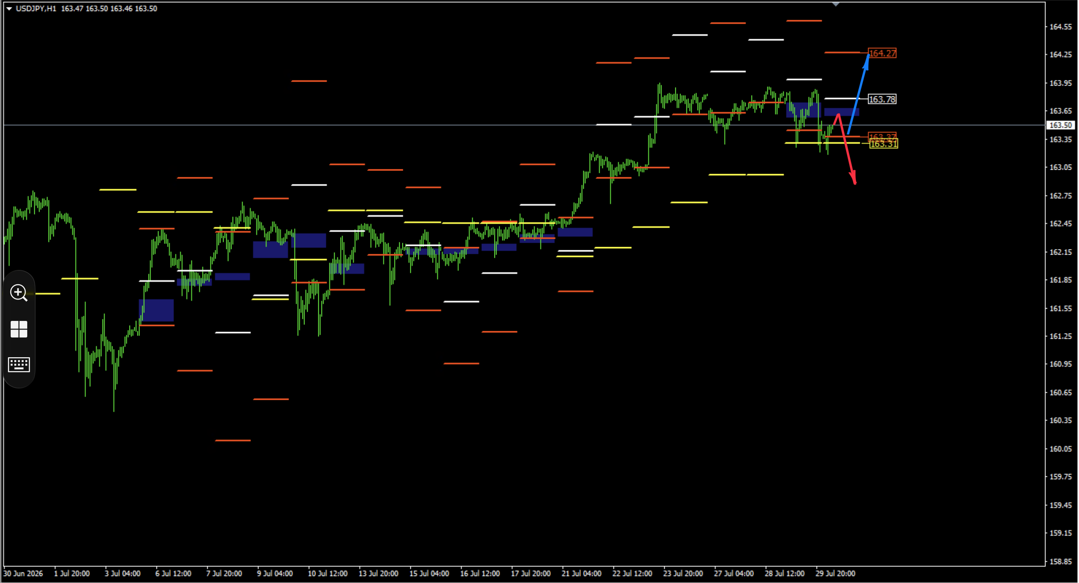Click the magnifier zoom-in icon
Image resolution: width=1079 pixels, height=583 pixels.
pos(19,292)
